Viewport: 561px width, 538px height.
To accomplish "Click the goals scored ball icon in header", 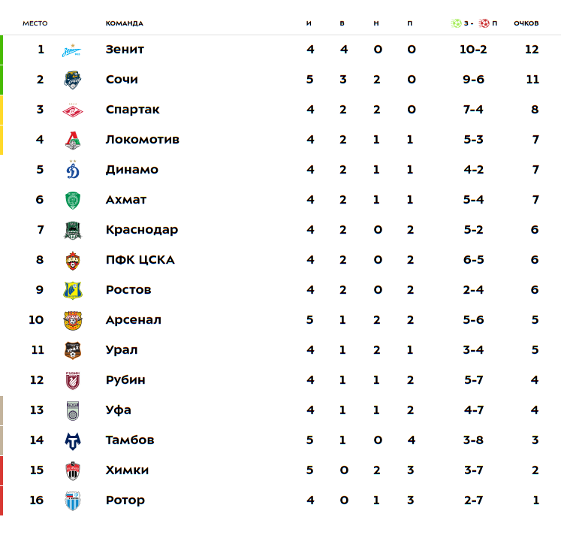I will tap(455, 23).
